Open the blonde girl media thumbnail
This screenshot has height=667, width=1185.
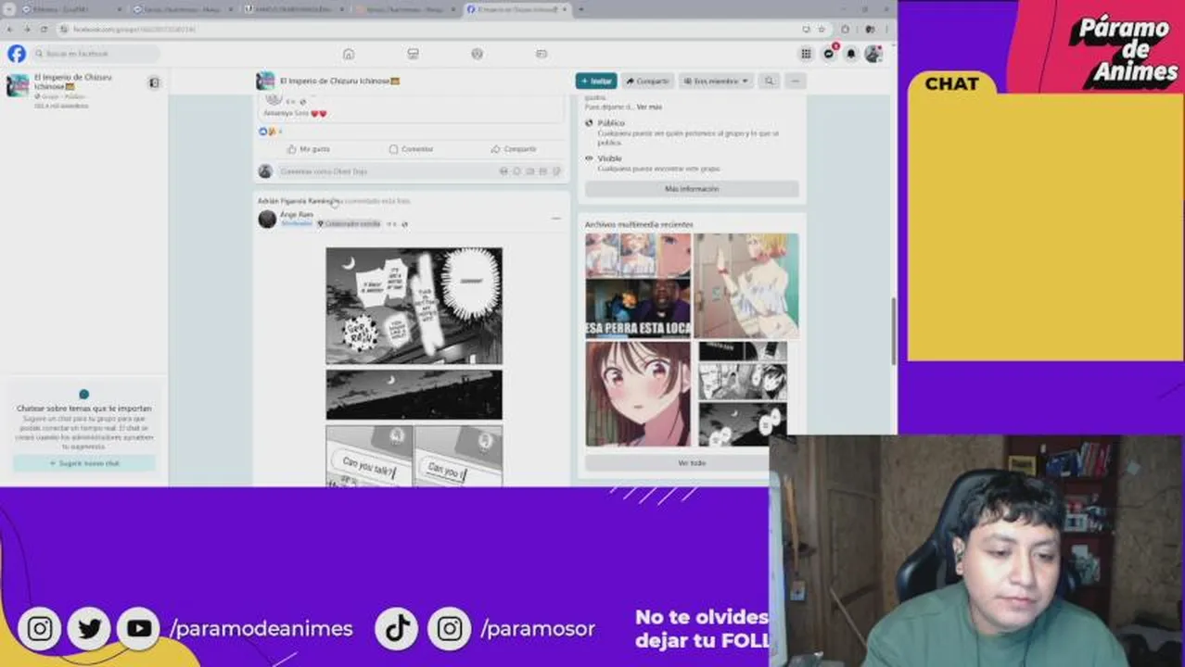(746, 285)
